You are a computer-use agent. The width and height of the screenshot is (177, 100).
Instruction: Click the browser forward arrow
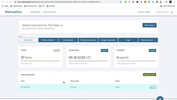pyautogui.click(x=7, y=2)
